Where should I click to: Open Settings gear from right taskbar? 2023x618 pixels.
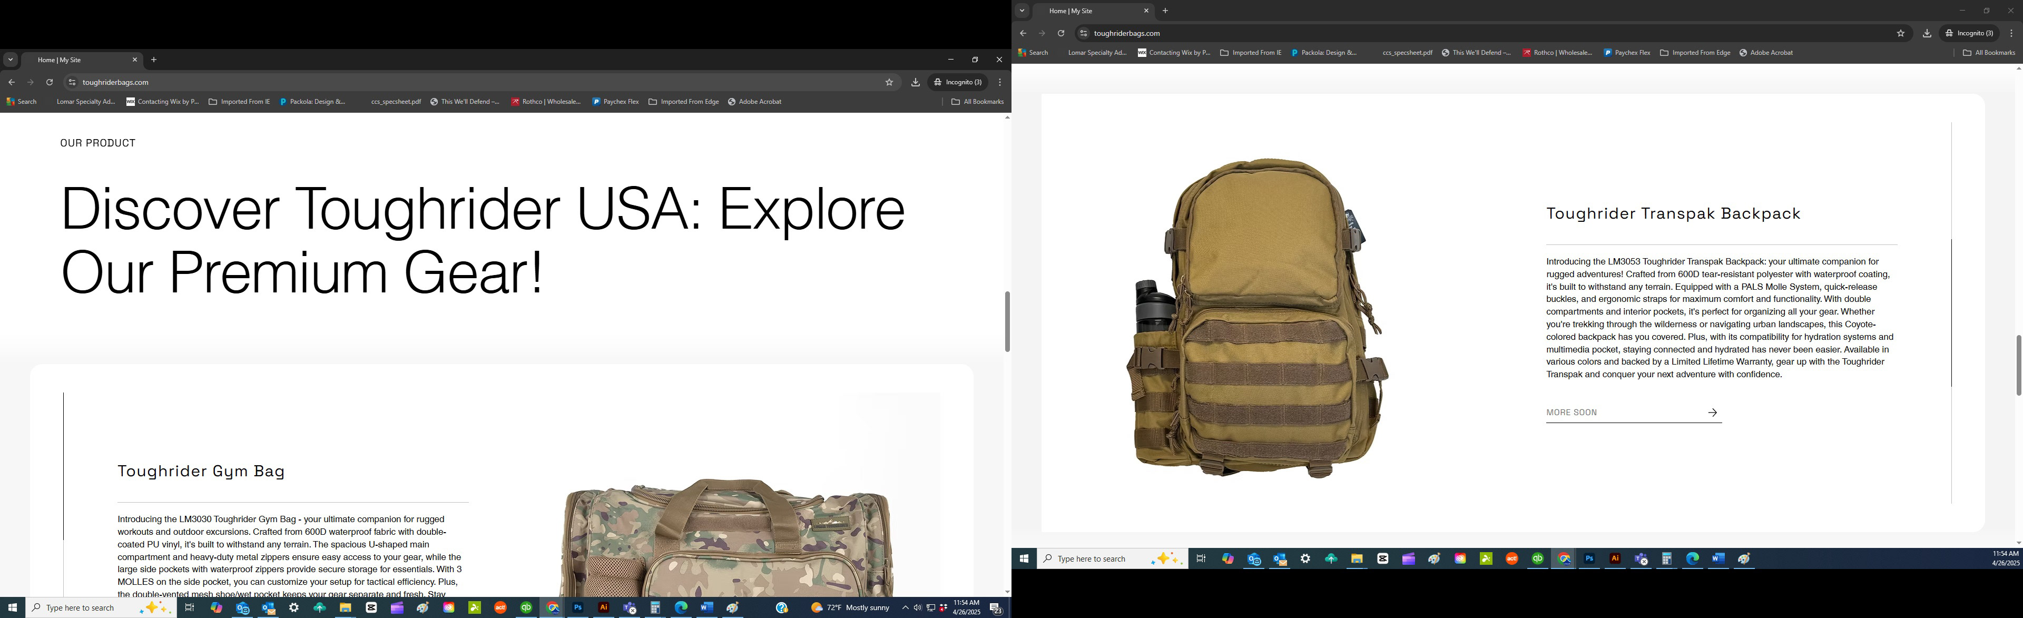[x=1305, y=559]
